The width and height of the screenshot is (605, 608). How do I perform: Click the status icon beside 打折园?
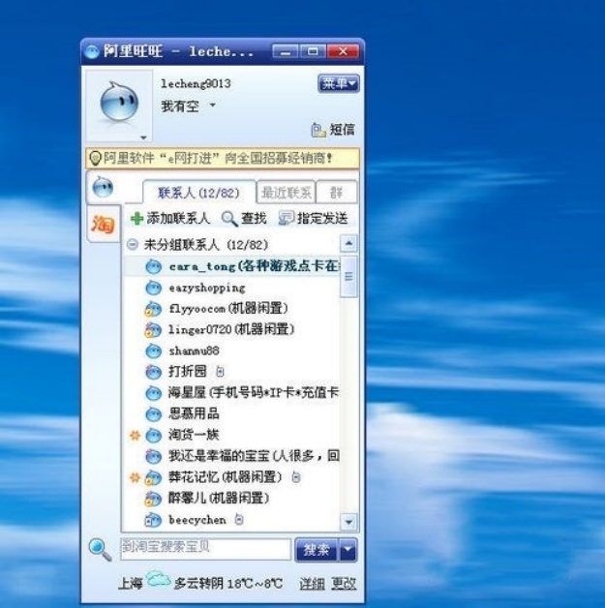[x=153, y=372]
